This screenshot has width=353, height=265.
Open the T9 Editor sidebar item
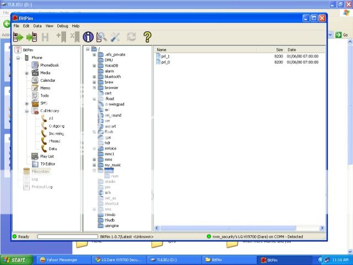pos(47,164)
